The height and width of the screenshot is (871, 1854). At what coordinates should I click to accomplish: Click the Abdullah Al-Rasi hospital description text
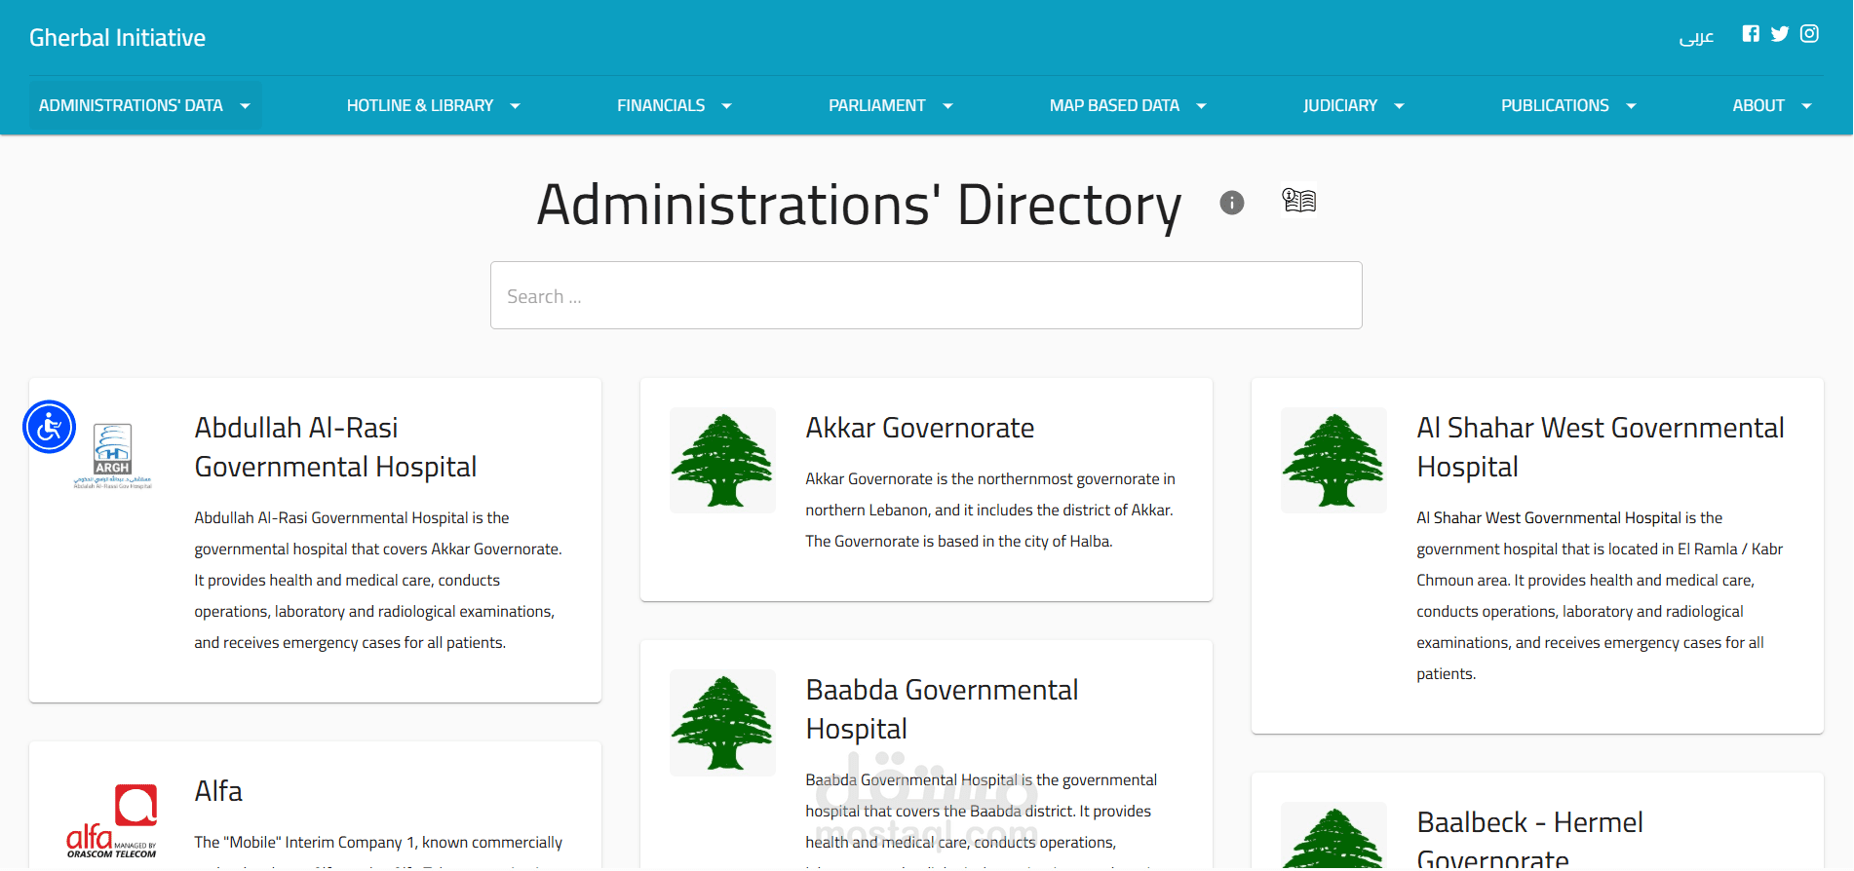coord(378,581)
